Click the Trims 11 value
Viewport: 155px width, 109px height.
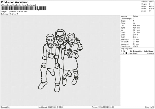pos(134,23)
